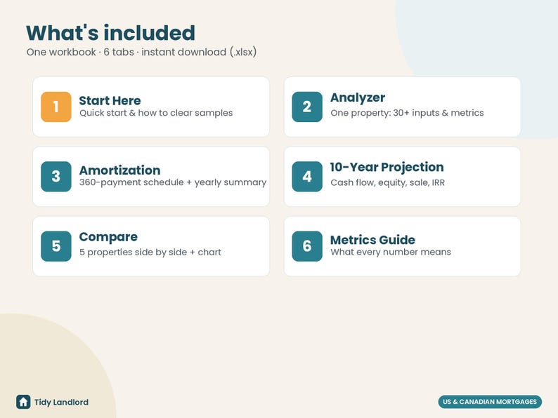The height and width of the screenshot is (418, 558).
Task: Click the teal number 3 badge
Action: click(x=56, y=177)
